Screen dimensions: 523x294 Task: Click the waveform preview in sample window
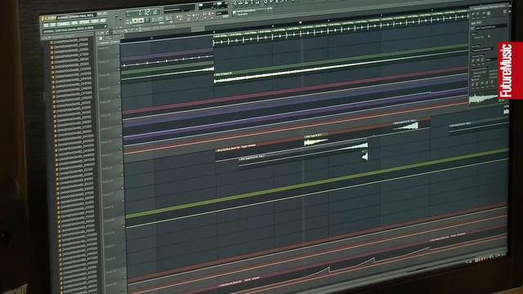[x=483, y=100]
